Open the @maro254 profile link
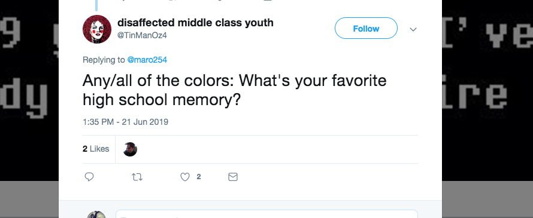 click(147, 60)
